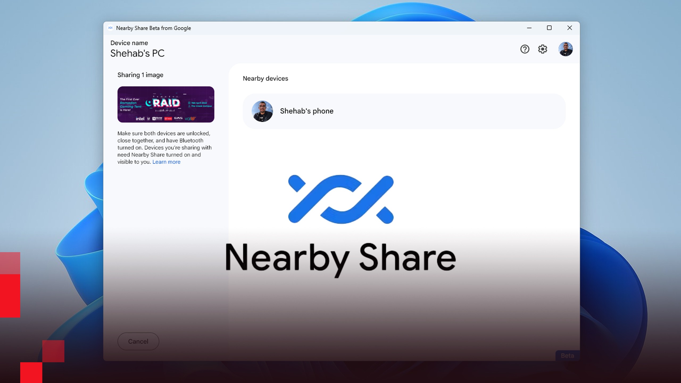
Task: Click the large blue Nearby Share logo
Action: (x=341, y=199)
